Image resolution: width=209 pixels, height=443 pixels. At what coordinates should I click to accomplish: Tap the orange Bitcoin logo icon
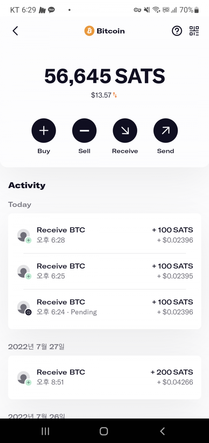89,31
